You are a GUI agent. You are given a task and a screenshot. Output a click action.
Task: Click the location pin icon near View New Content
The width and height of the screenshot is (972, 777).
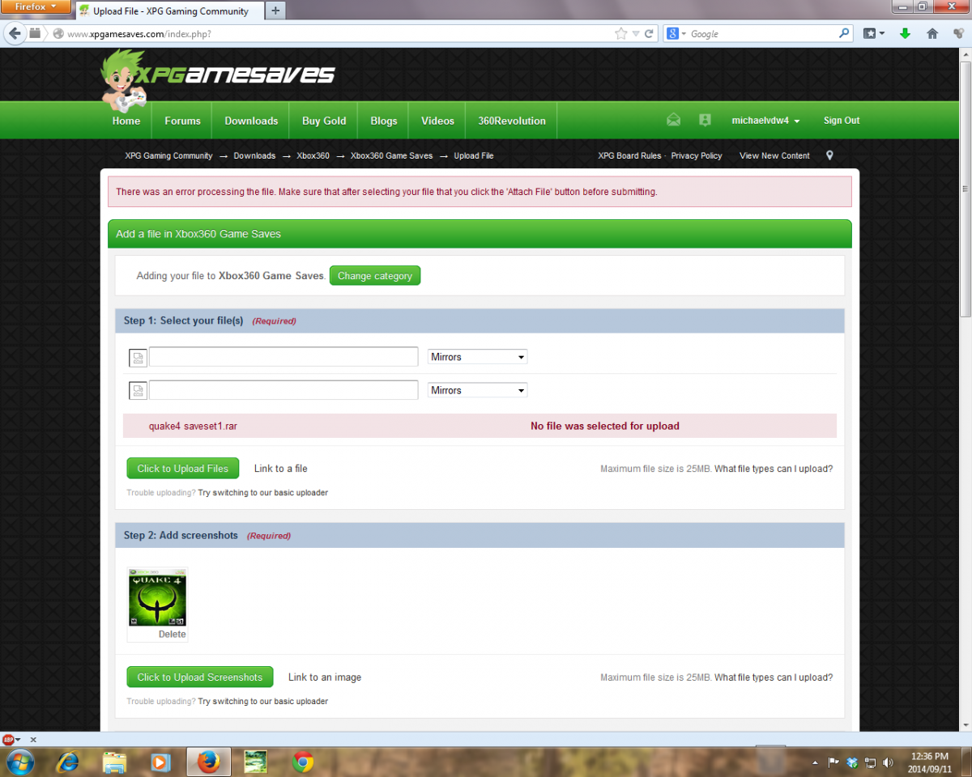pos(829,155)
